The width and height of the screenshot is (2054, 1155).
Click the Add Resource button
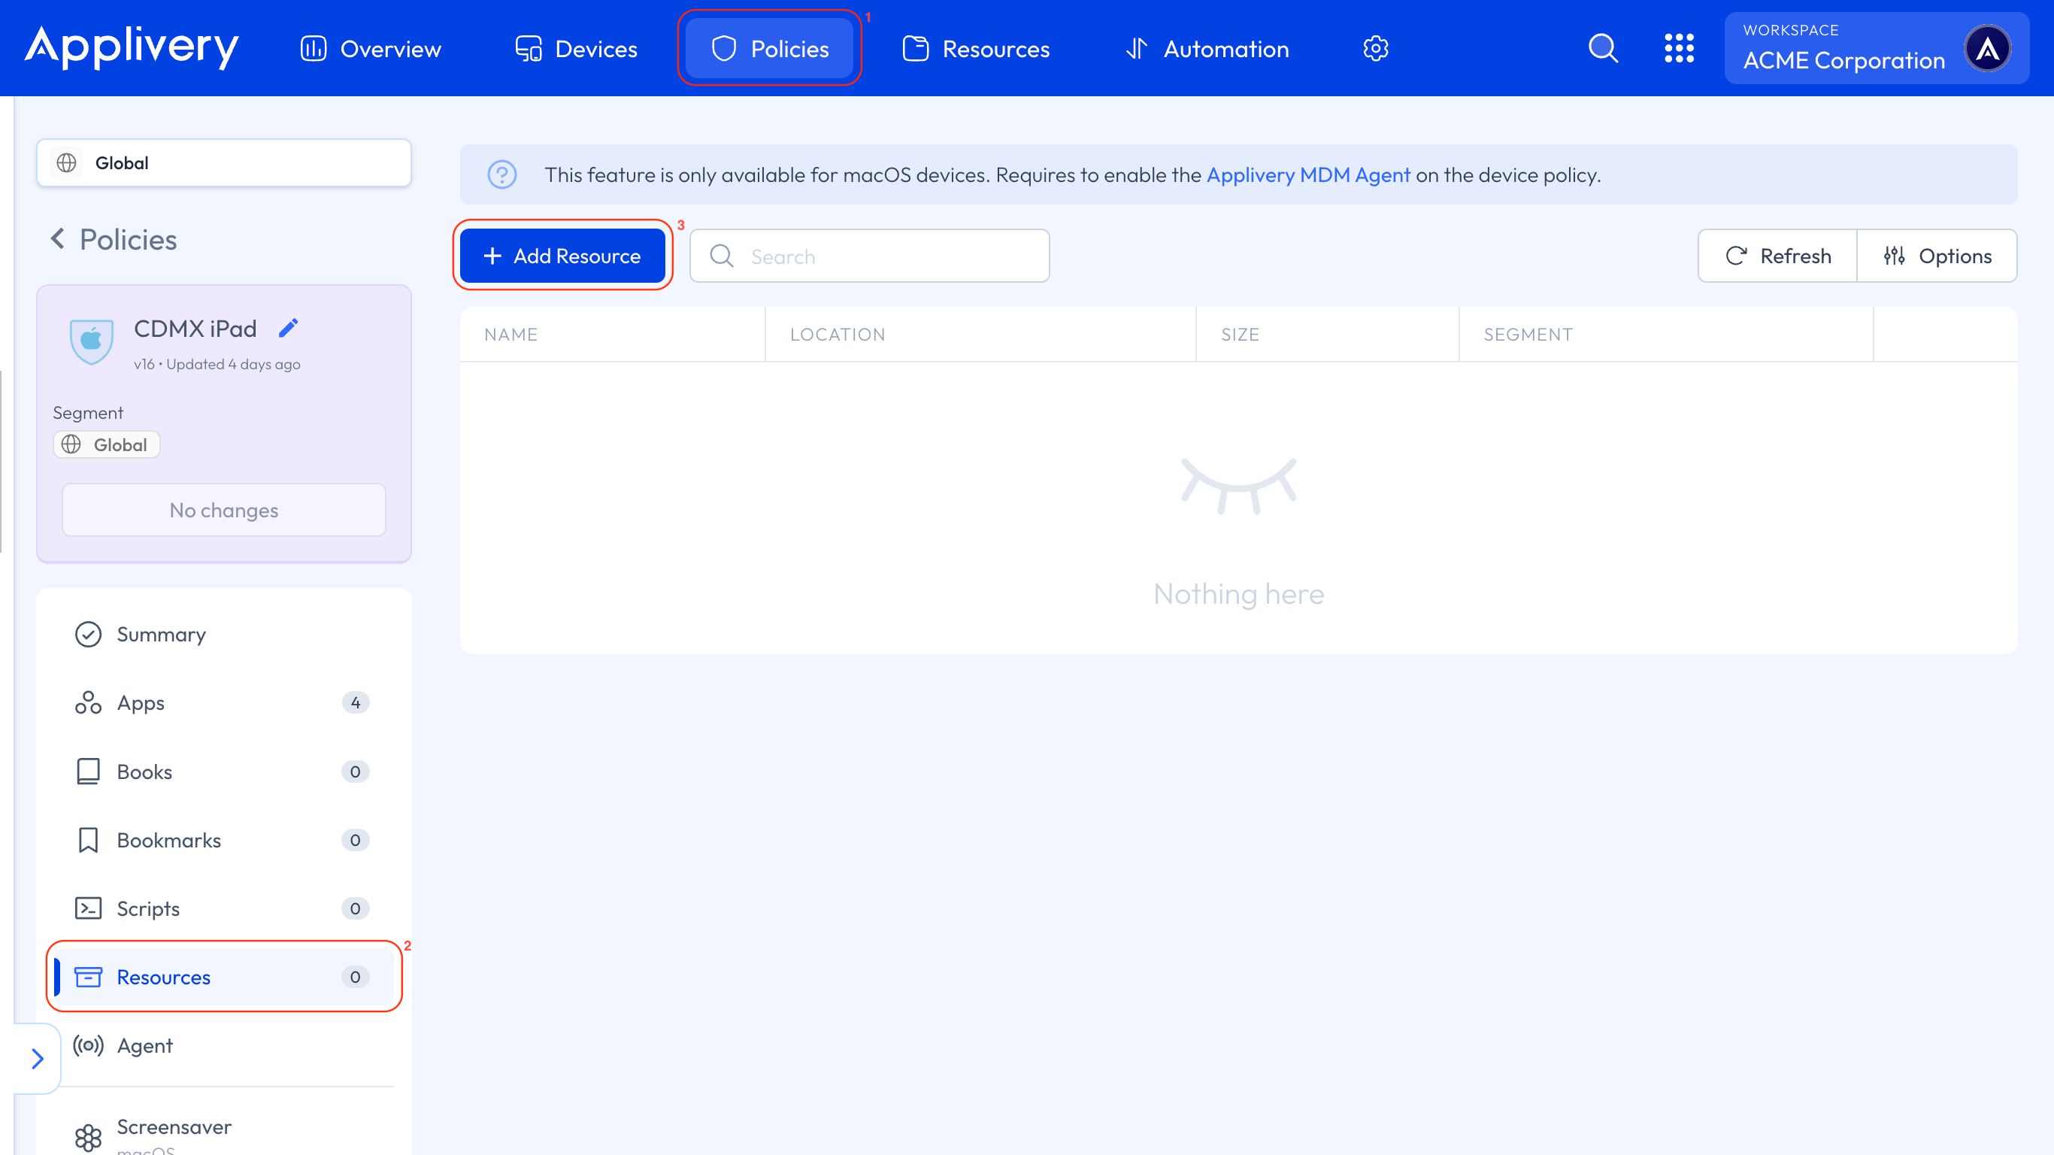click(x=562, y=255)
